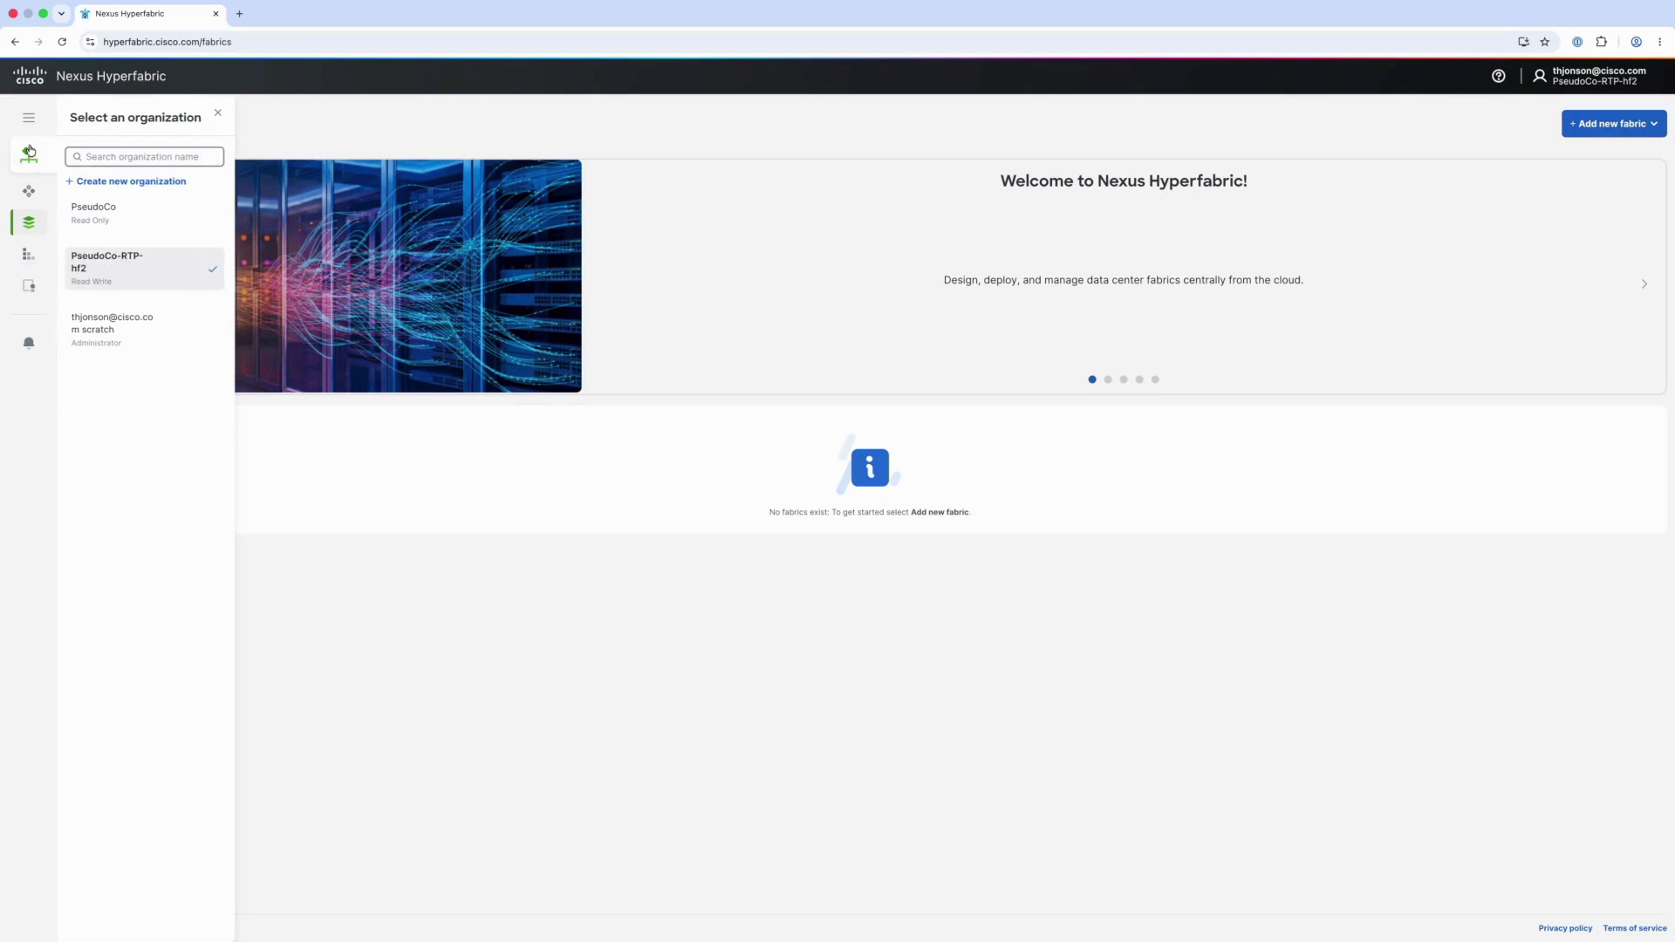Open Chrome three-dot menu
This screenshot has width=1675, height=942.
tap(1660, 42)
